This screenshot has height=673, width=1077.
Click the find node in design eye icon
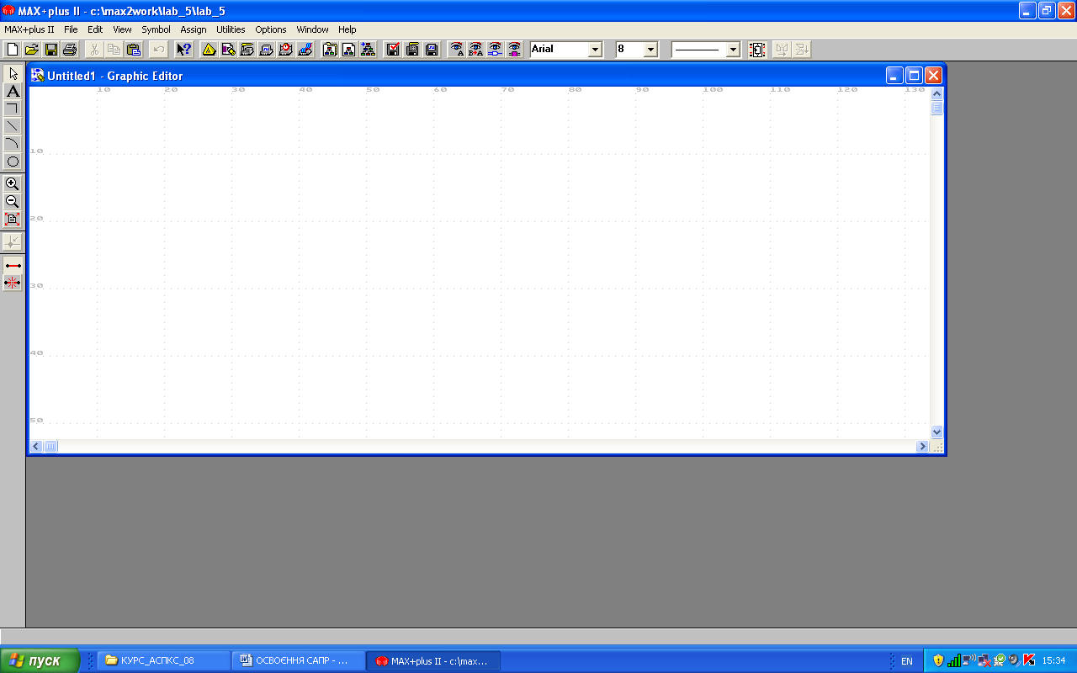[496, 50]
